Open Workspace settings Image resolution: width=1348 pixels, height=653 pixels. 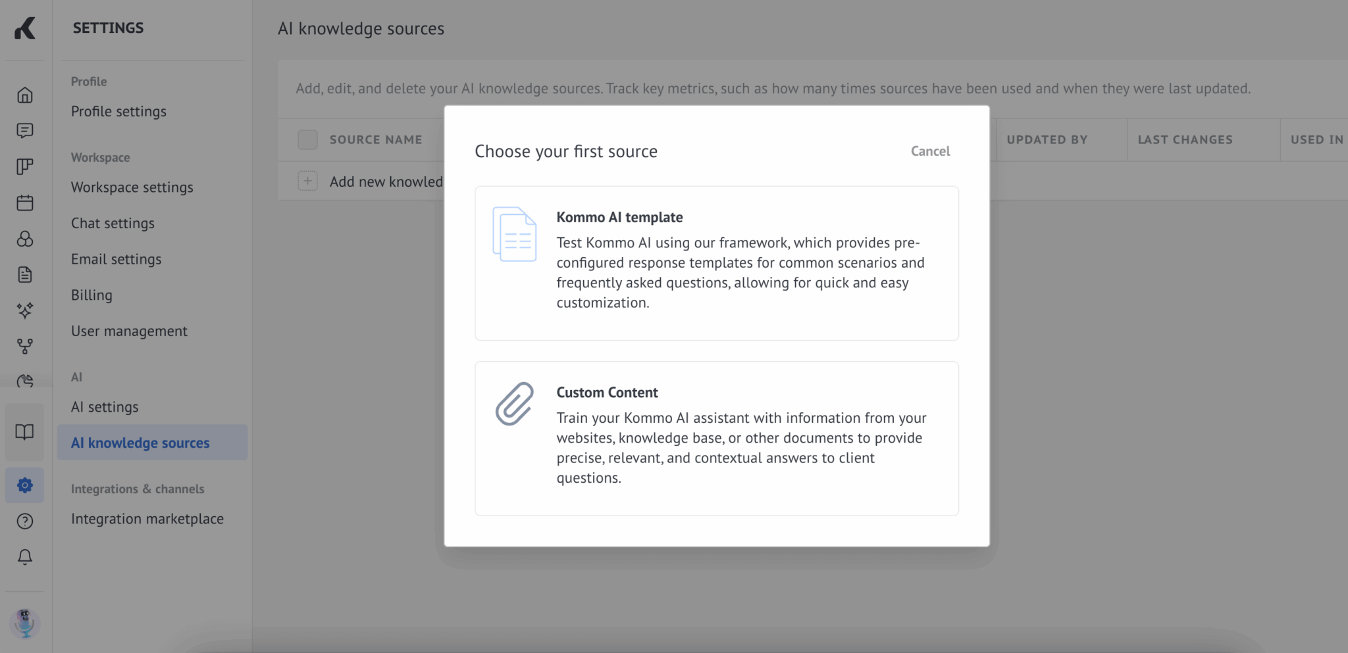pos(132,187)
